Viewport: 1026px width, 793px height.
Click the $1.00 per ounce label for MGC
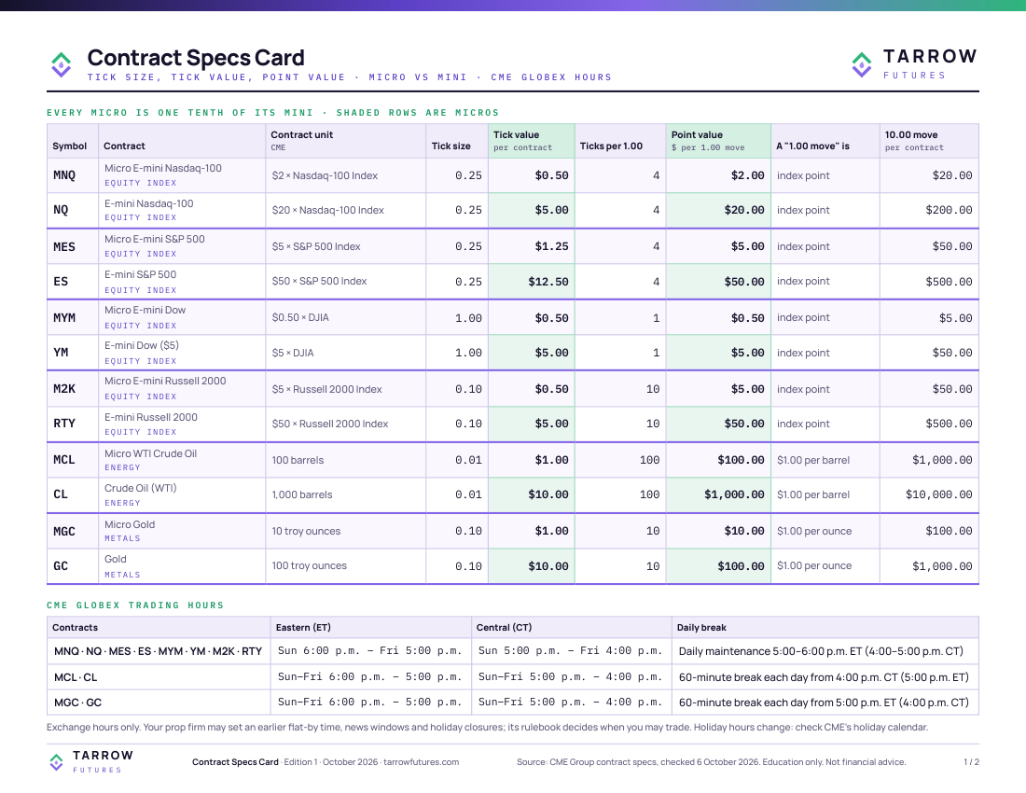point(814,531)
